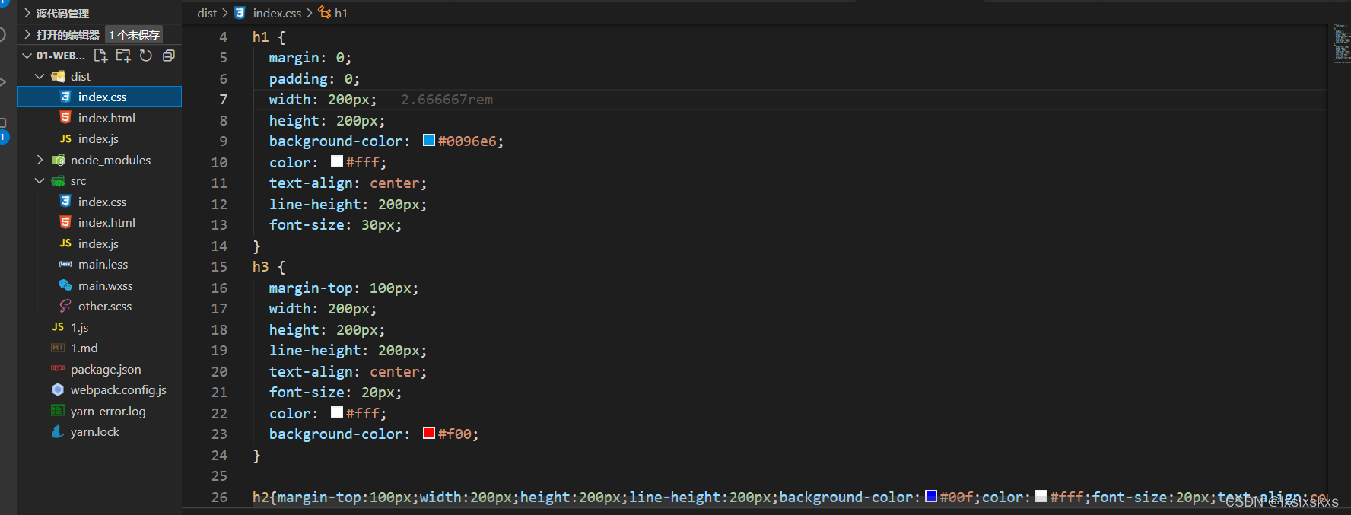Viewport: 1351px width, 515px height.
Task: Open index.html under dist folder
Action: 100,118
